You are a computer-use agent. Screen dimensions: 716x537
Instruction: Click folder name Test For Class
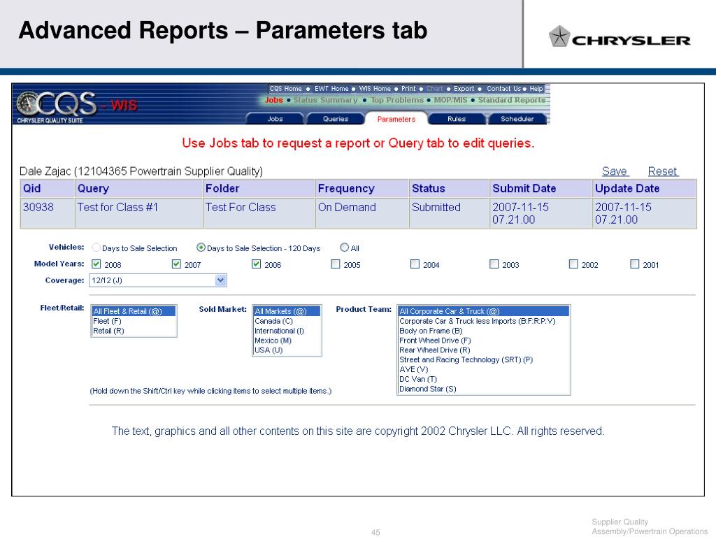(241, 207)
